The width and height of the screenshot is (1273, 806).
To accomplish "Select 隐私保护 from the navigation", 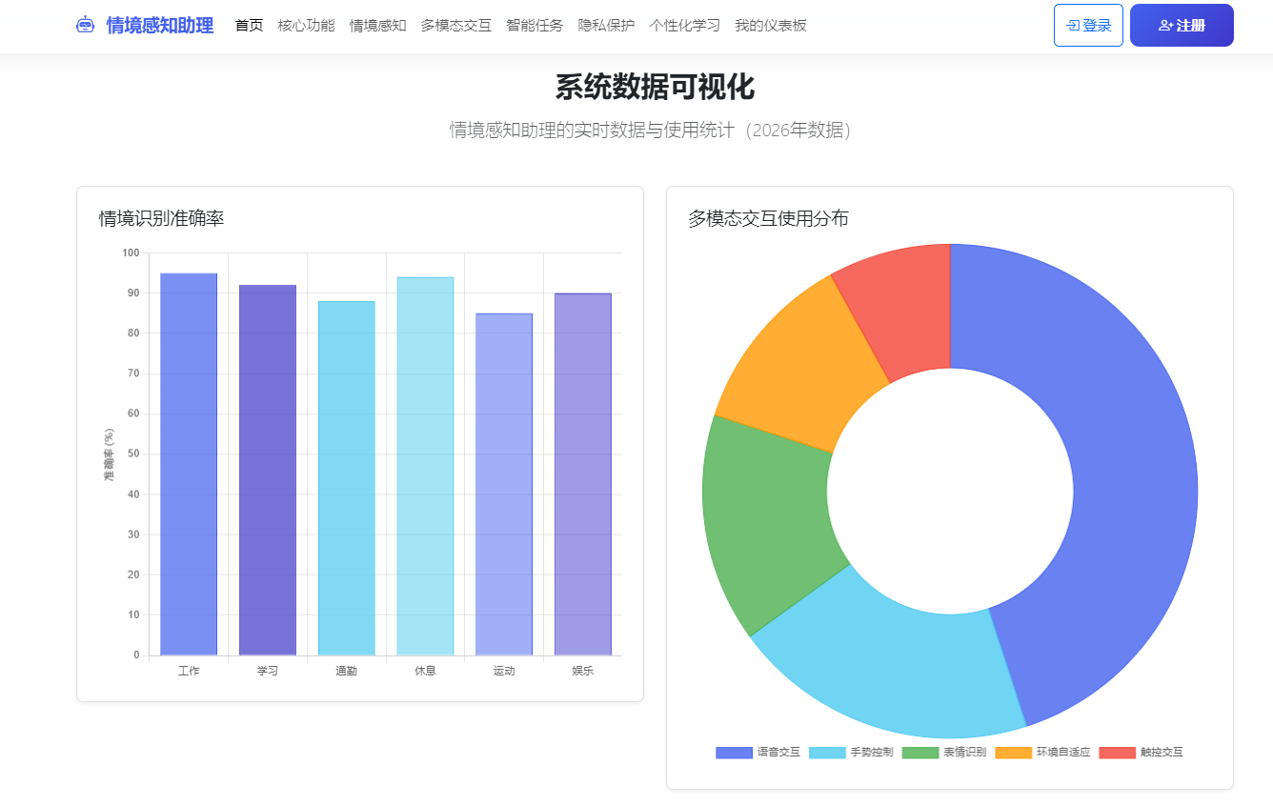I will click(608, 26).
